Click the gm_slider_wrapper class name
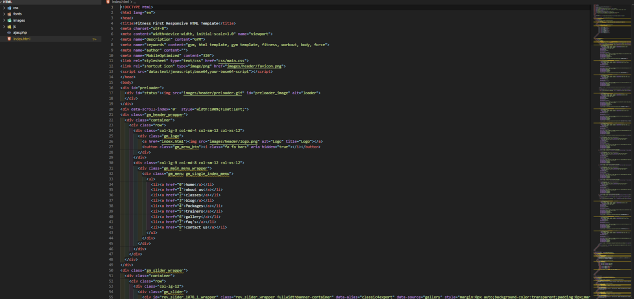The image size is (634, 299). pyautogui.click(x=165, y=270)
